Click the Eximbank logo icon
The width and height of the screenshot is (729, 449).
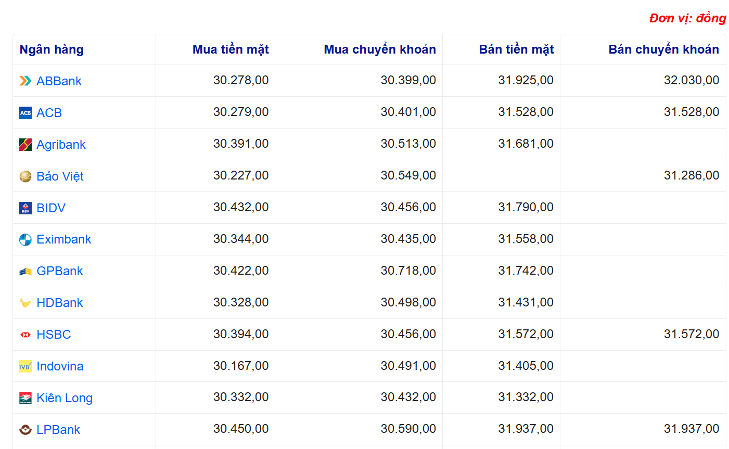[x=25, y=240]
